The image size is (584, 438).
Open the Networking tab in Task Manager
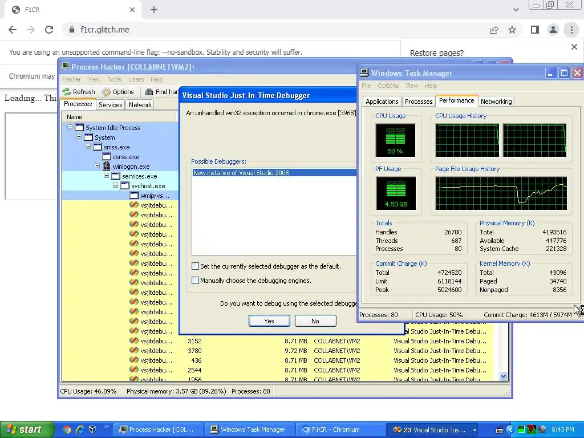tap(496, 102)
